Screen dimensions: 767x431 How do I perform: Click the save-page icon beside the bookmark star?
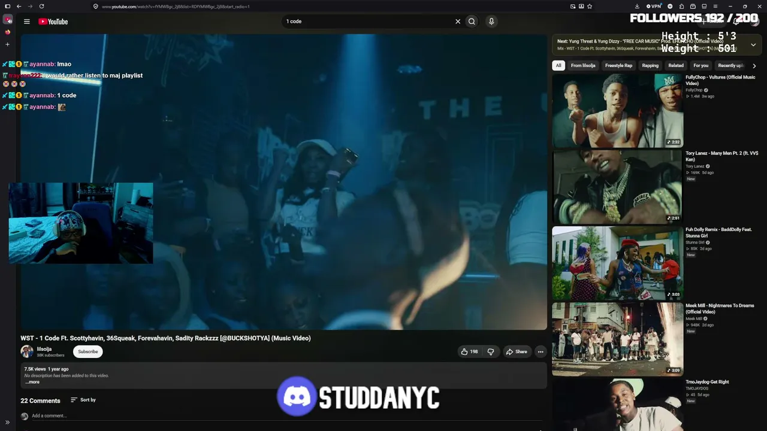pyautogui.click(x=581, y=6)
